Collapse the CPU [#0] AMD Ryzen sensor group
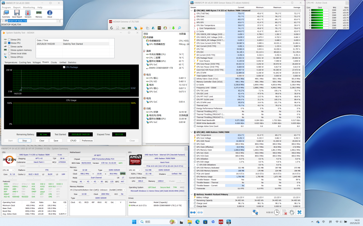This screenshot has height=226, width=363. (x=192, y=11)
